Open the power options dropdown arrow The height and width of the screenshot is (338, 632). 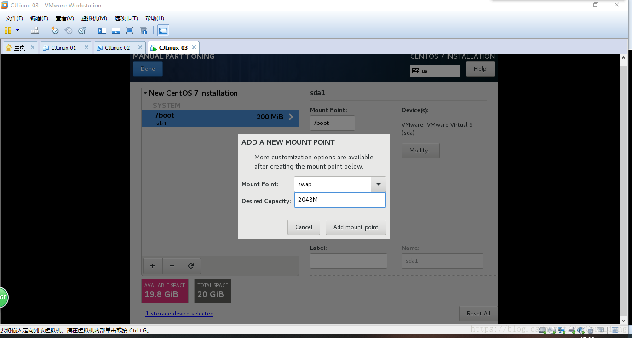pos(17,30)
